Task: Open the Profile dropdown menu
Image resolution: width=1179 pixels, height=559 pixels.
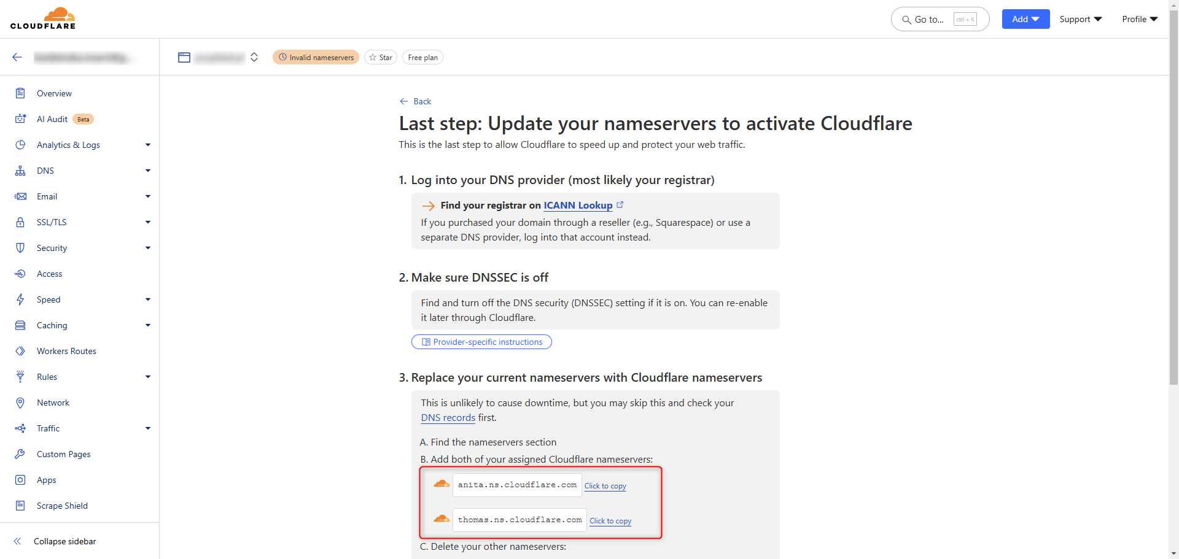Action: [1140, 19]
